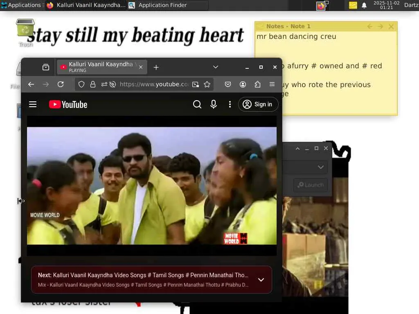419x314 pixels.
Task: Expand the Next video queue panel
Action: click(x=261, y=280)
